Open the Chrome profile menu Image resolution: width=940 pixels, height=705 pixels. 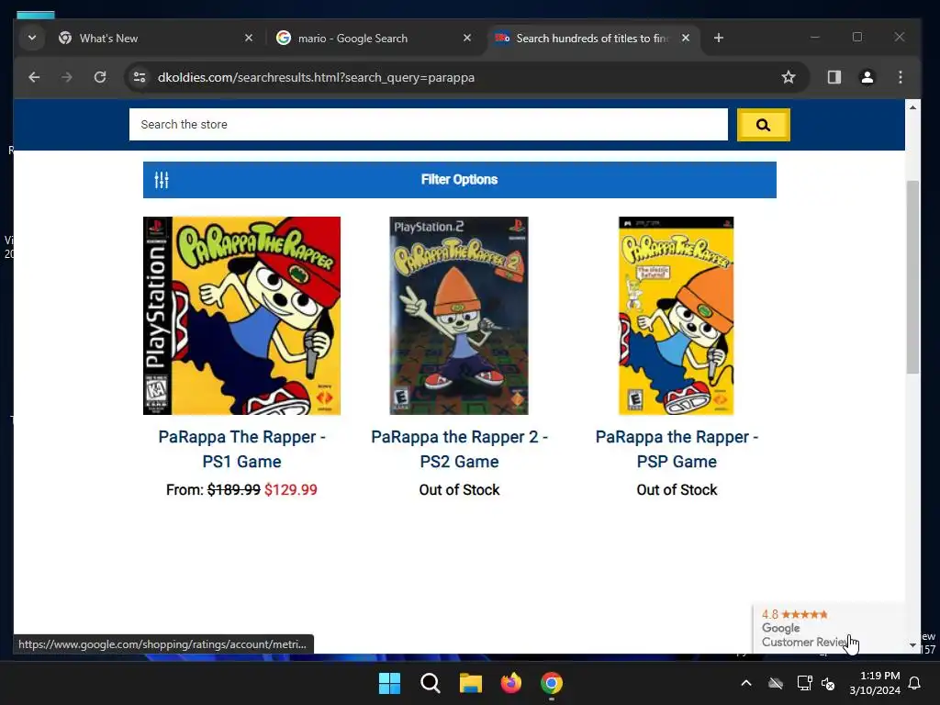867,77
